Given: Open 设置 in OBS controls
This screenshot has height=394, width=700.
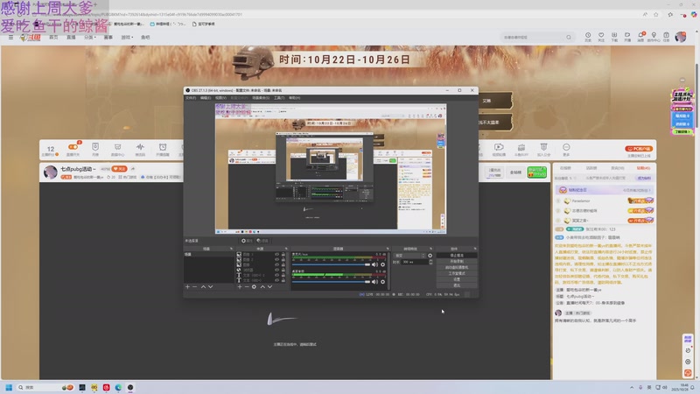Looking at the screenshot, I should [457, 278].
